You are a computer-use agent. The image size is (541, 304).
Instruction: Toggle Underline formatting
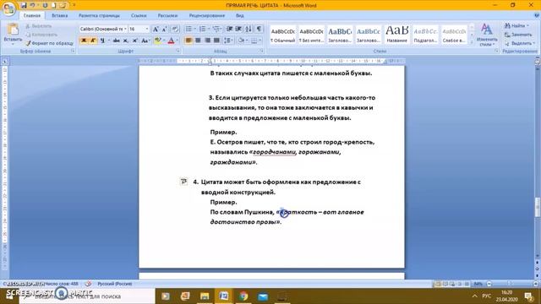[x=102, y=41]
